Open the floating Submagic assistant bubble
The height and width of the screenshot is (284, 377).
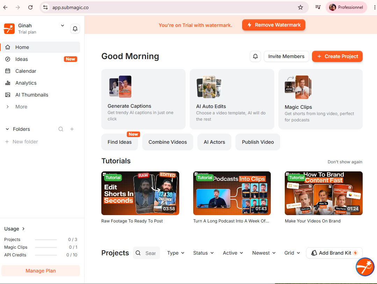pos(365,267)
